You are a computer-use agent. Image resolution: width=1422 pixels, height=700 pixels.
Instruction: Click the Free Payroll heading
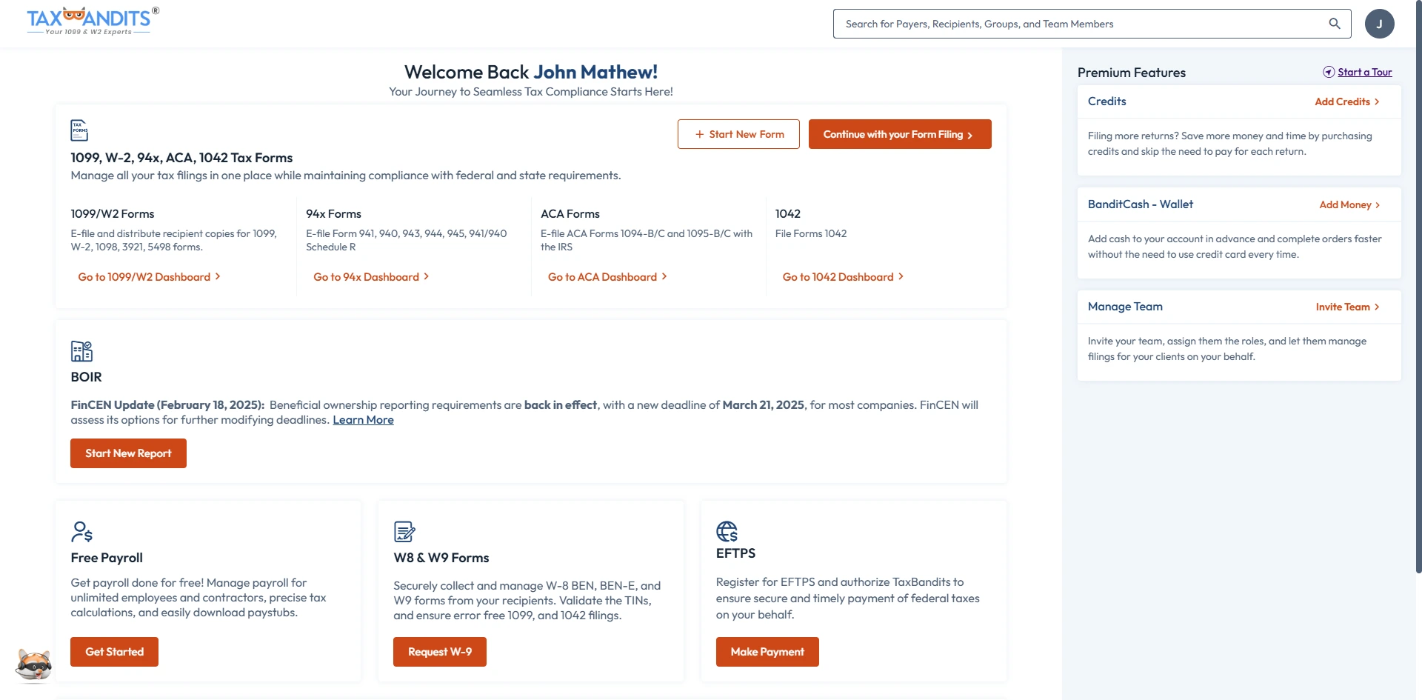point(107,558)
